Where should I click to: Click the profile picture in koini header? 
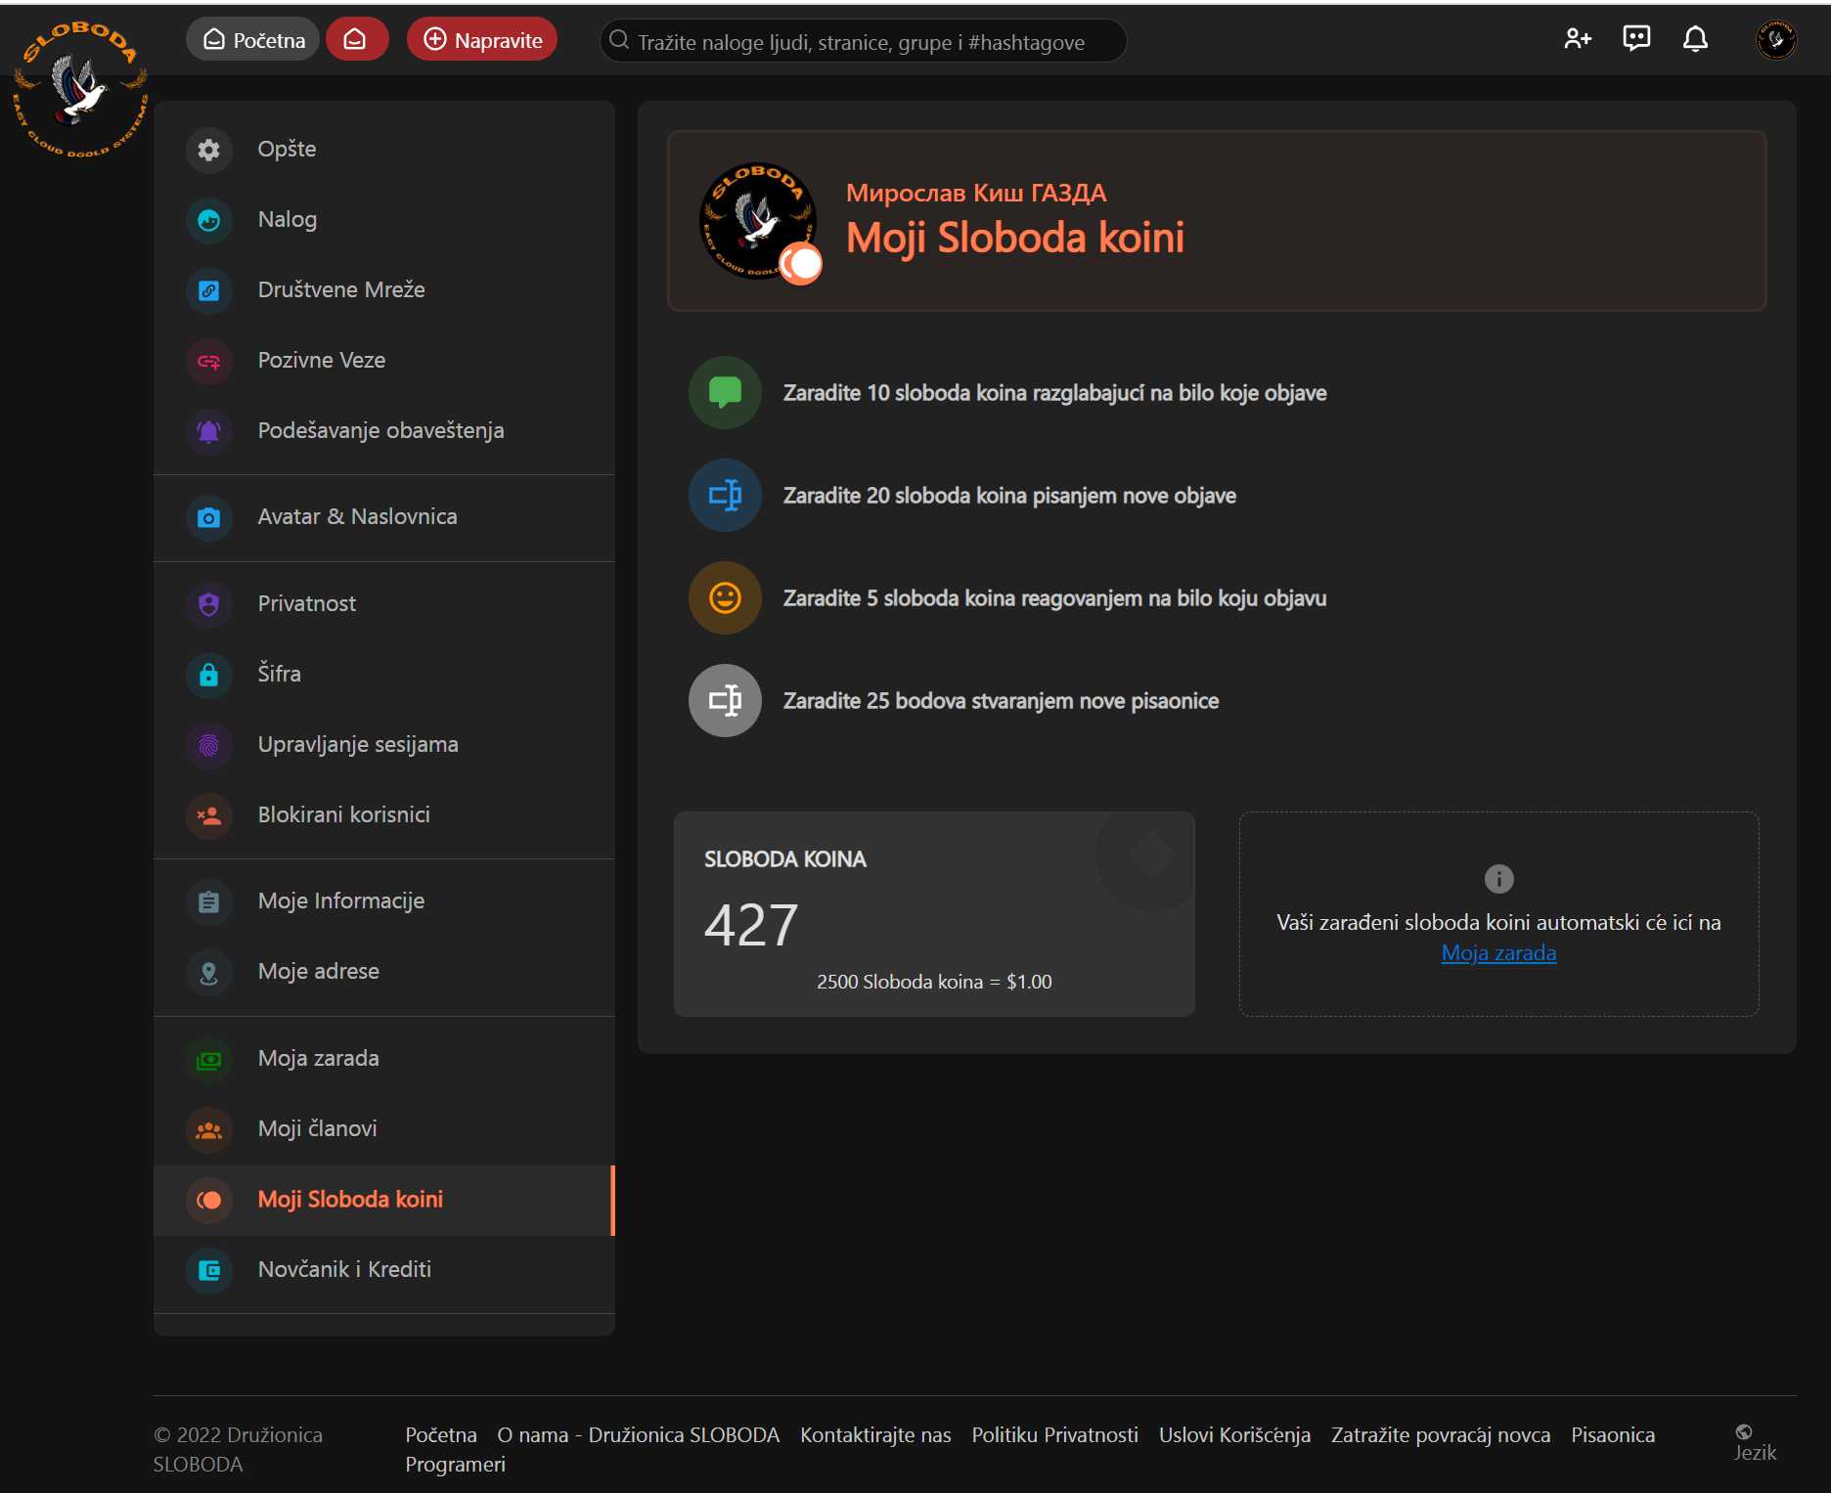[759, 221]
